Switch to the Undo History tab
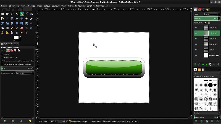This screenshot has width=221, height=124. click(x=208, y=10)
